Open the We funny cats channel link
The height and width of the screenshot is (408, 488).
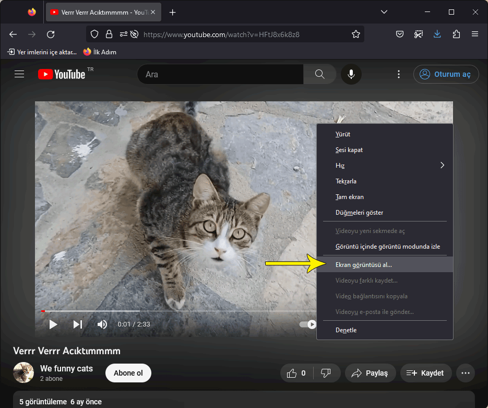click(66, 368)
